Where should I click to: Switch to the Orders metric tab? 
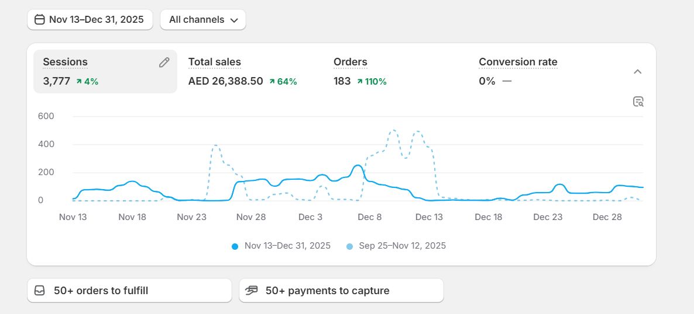pyautogui.click(x=350, y=62)
